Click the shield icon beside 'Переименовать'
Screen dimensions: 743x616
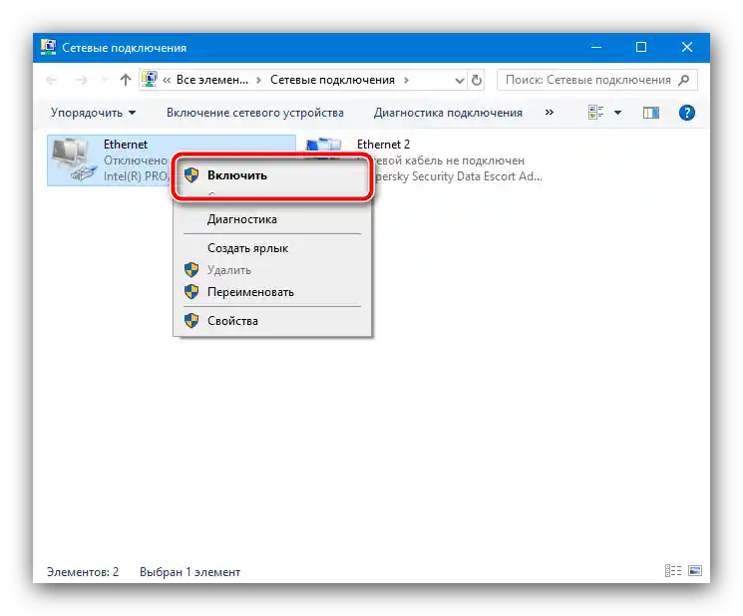click(191, 292)
